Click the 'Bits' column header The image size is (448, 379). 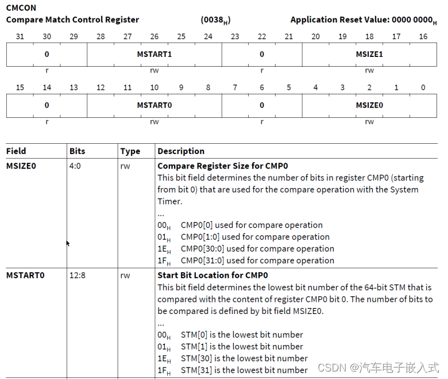(x=77, y=151)
